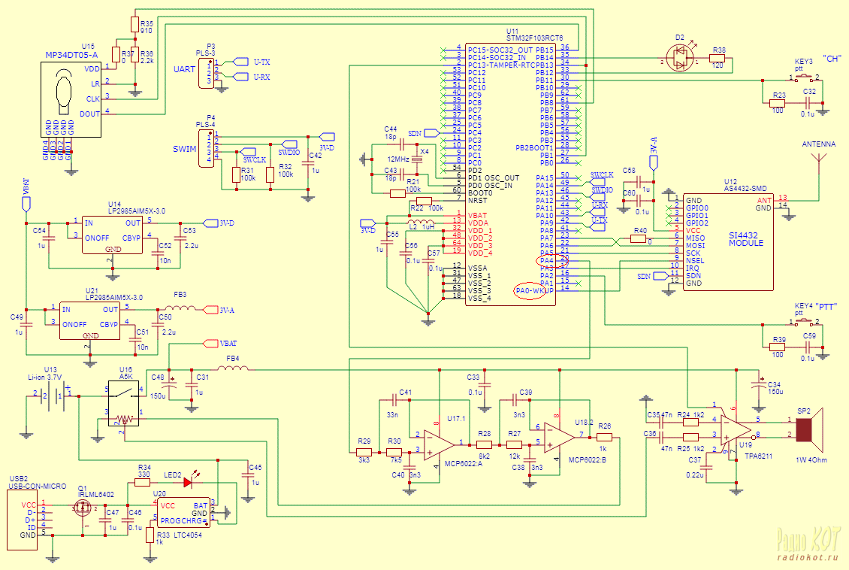
Task: Click the U14 LP2985 regulator block
Action: point(112,234)
